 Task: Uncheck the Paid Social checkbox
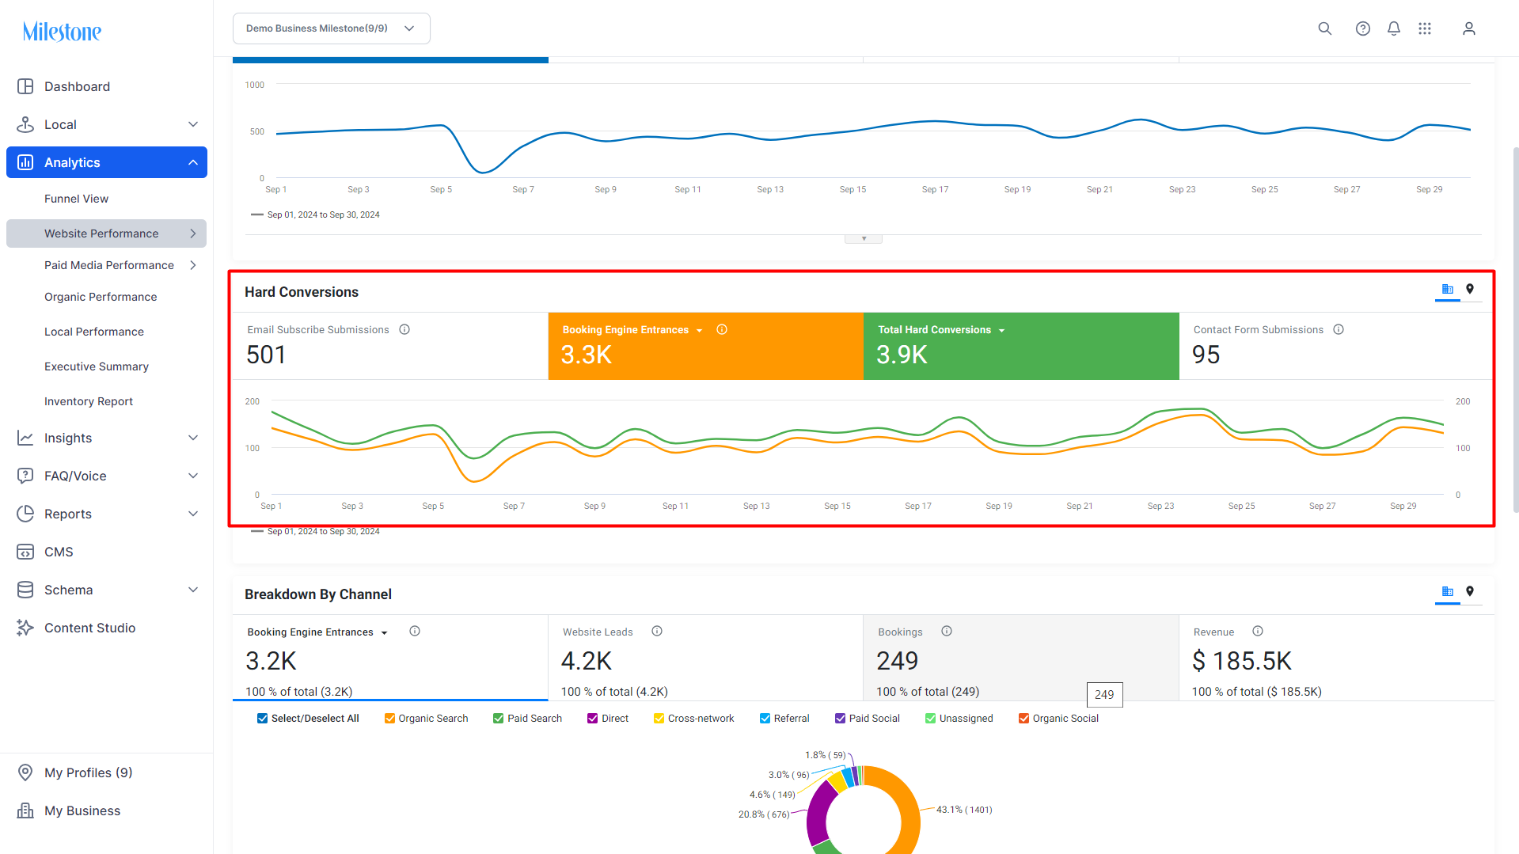click(x=840, y=719)
